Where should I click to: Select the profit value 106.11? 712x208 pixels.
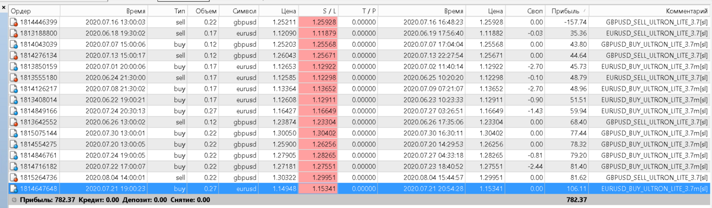tap(577, 189)
